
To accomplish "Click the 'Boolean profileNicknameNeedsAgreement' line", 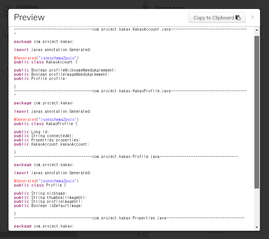I will 65,70.
